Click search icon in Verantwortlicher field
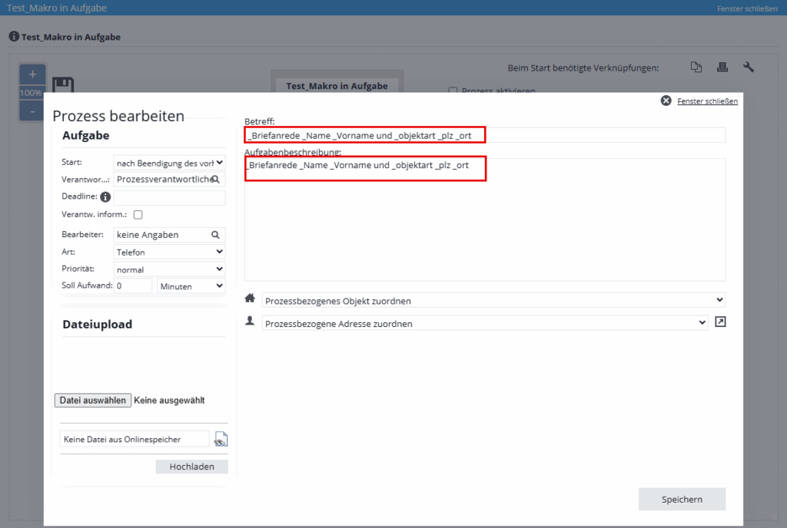This screenshot has height=528, width=787. [218, 179]
